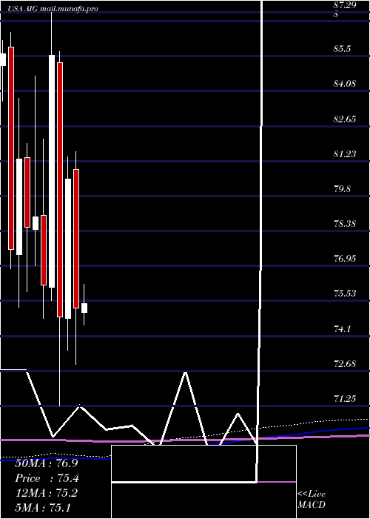Click the 78.38 price axis label
Viewport: 370px width, 519px height.
(345, 224)
